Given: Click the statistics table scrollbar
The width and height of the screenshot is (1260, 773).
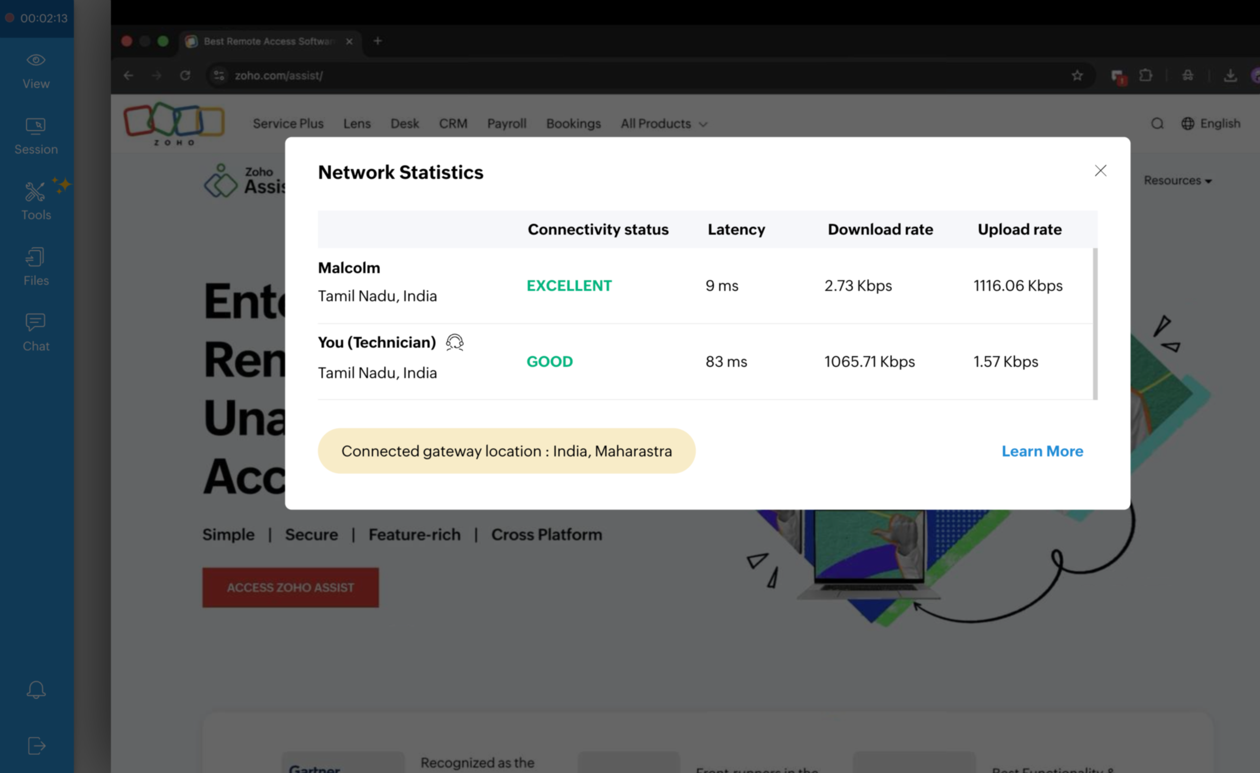Looking at the screenshot, I should tap(1095, 323).
